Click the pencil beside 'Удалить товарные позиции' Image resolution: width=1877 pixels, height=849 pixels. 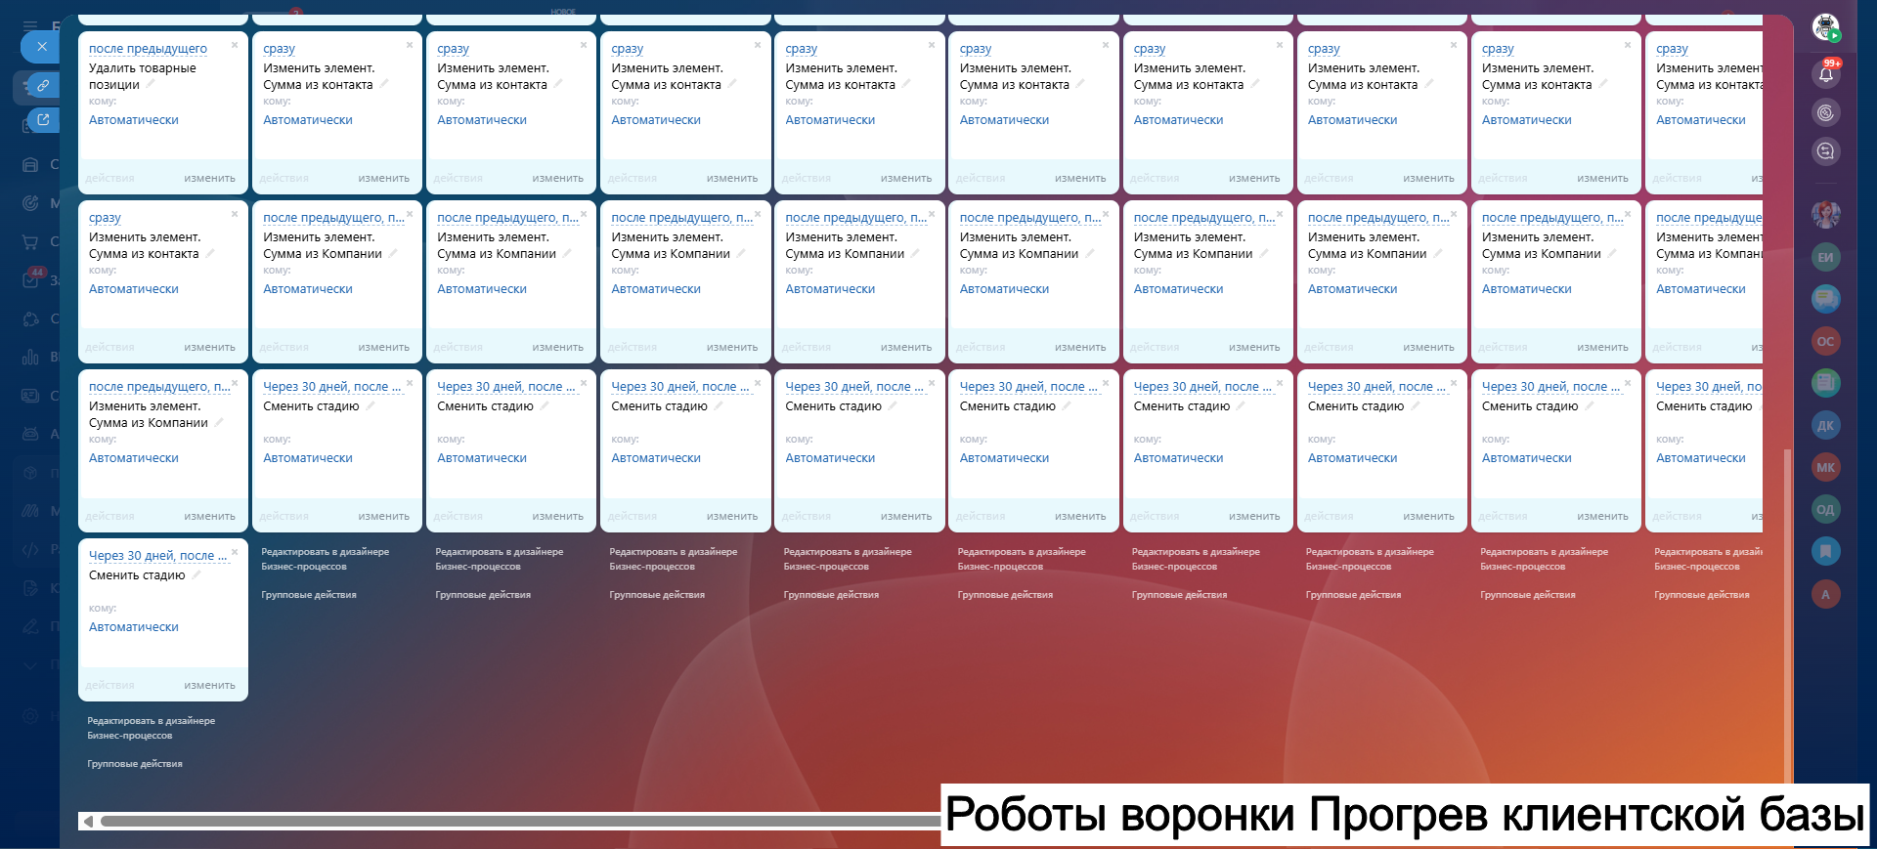(x=149, y=86)
